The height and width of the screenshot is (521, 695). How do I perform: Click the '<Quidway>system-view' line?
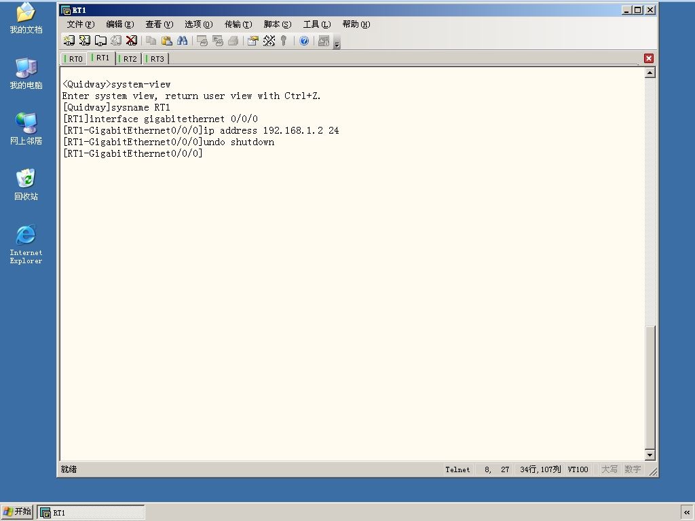117,84
